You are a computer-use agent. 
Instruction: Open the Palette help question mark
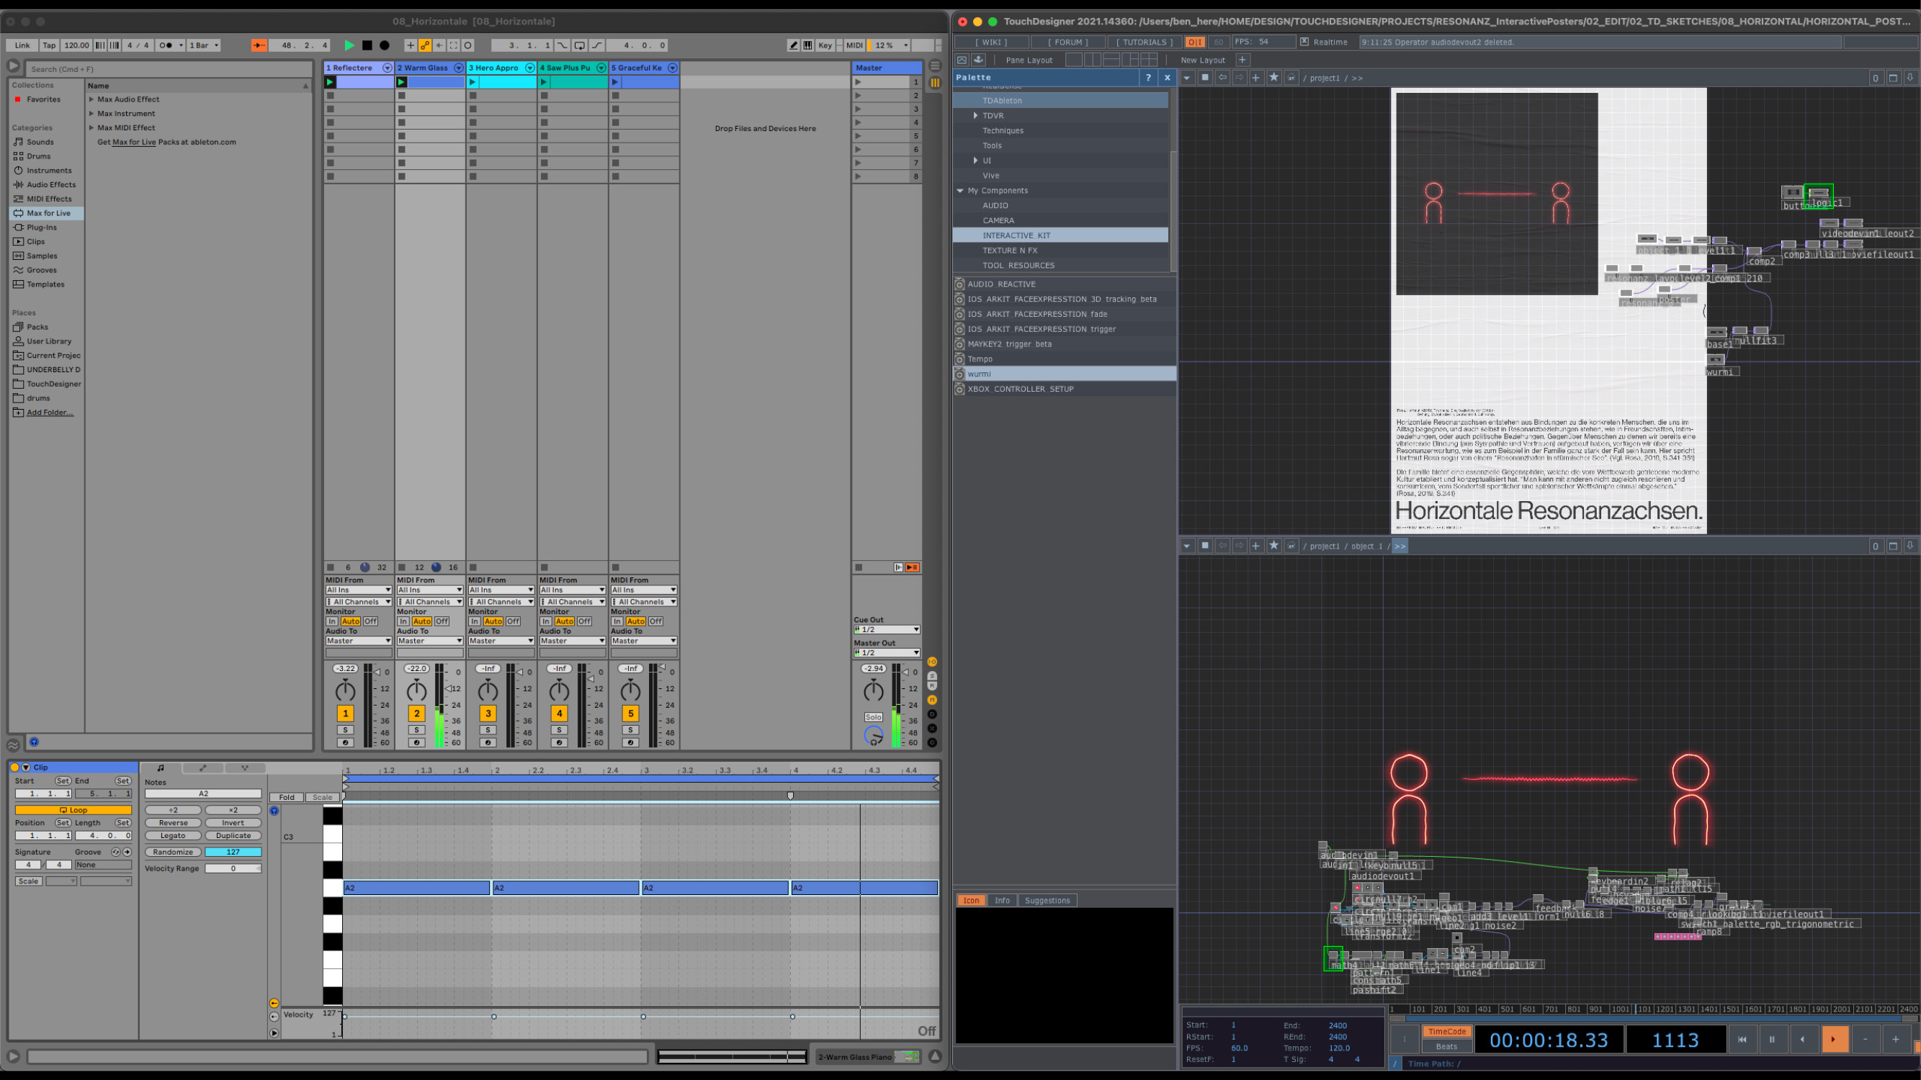point(1148,78)
